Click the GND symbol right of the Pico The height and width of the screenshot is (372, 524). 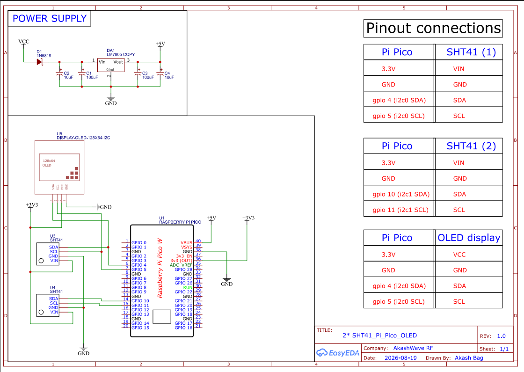pos(226,282)
